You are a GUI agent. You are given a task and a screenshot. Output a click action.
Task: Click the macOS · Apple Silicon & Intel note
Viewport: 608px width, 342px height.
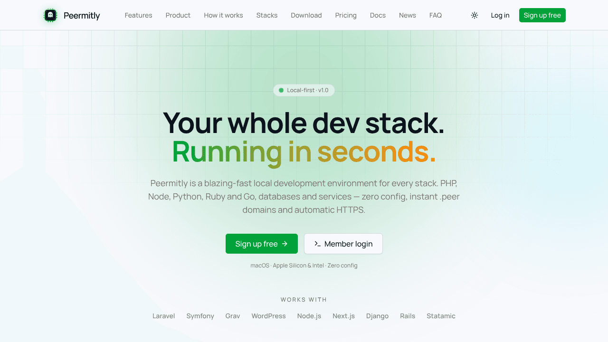point(304,266)
